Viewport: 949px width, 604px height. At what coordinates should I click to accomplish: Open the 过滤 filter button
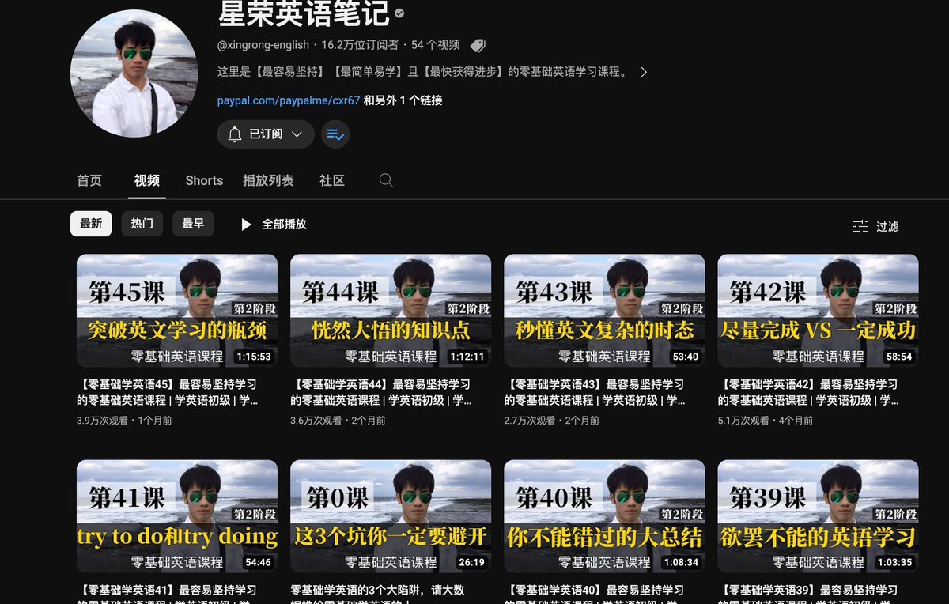pos(875,226)
